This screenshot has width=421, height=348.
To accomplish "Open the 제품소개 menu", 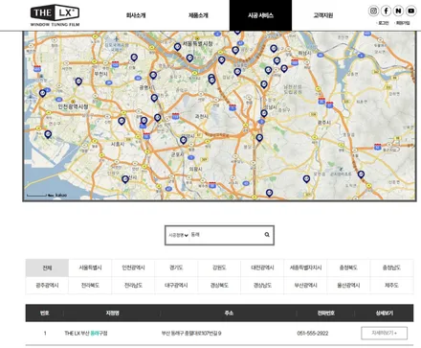I will click(x=198, y=15).
